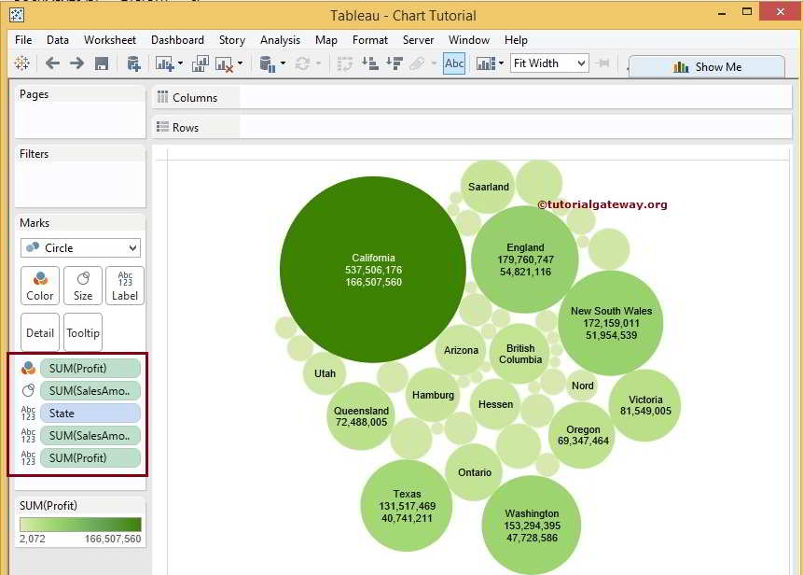Screen dimensions: 803x575
Task: Open the Color button on Marks card
Action: [x=40, y=286]
